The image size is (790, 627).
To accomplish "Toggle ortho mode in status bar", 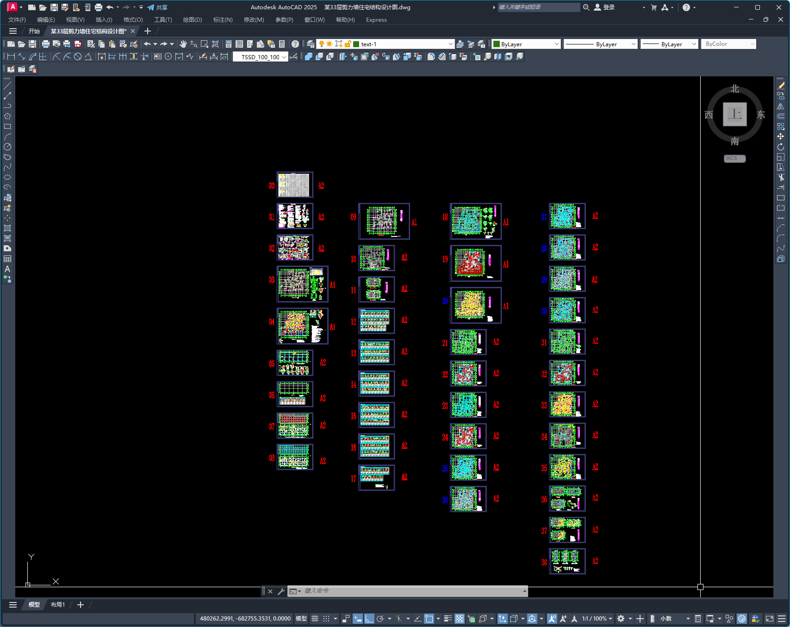I will click(369, 619).
